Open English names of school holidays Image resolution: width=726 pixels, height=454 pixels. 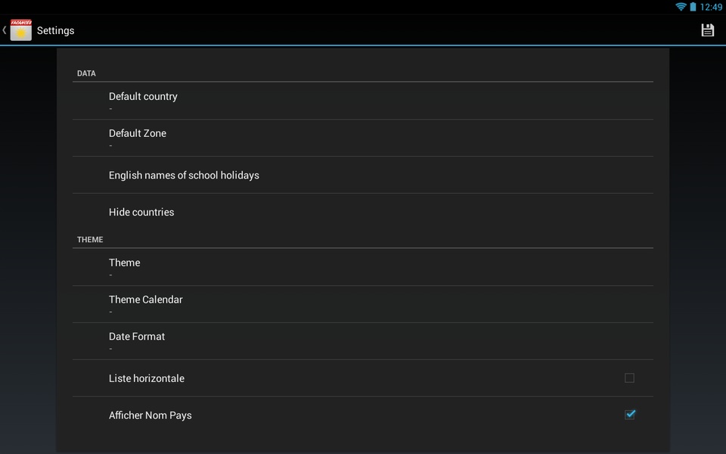click(362, 175)
